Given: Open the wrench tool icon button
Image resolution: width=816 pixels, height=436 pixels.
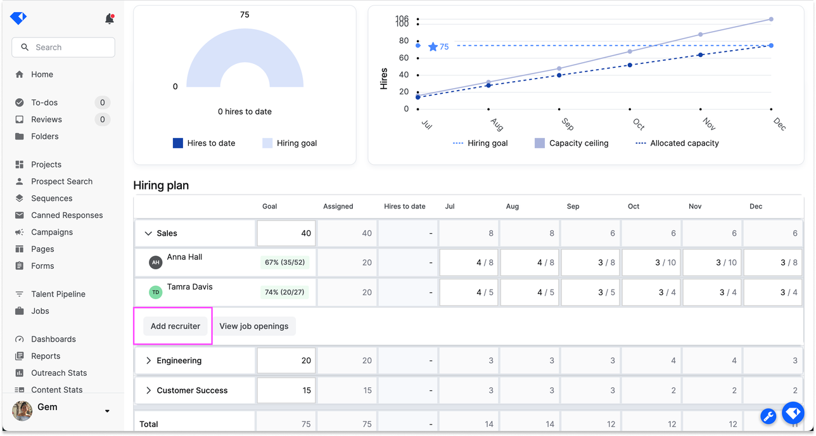Looking at the screenshot, I should 768,416.
